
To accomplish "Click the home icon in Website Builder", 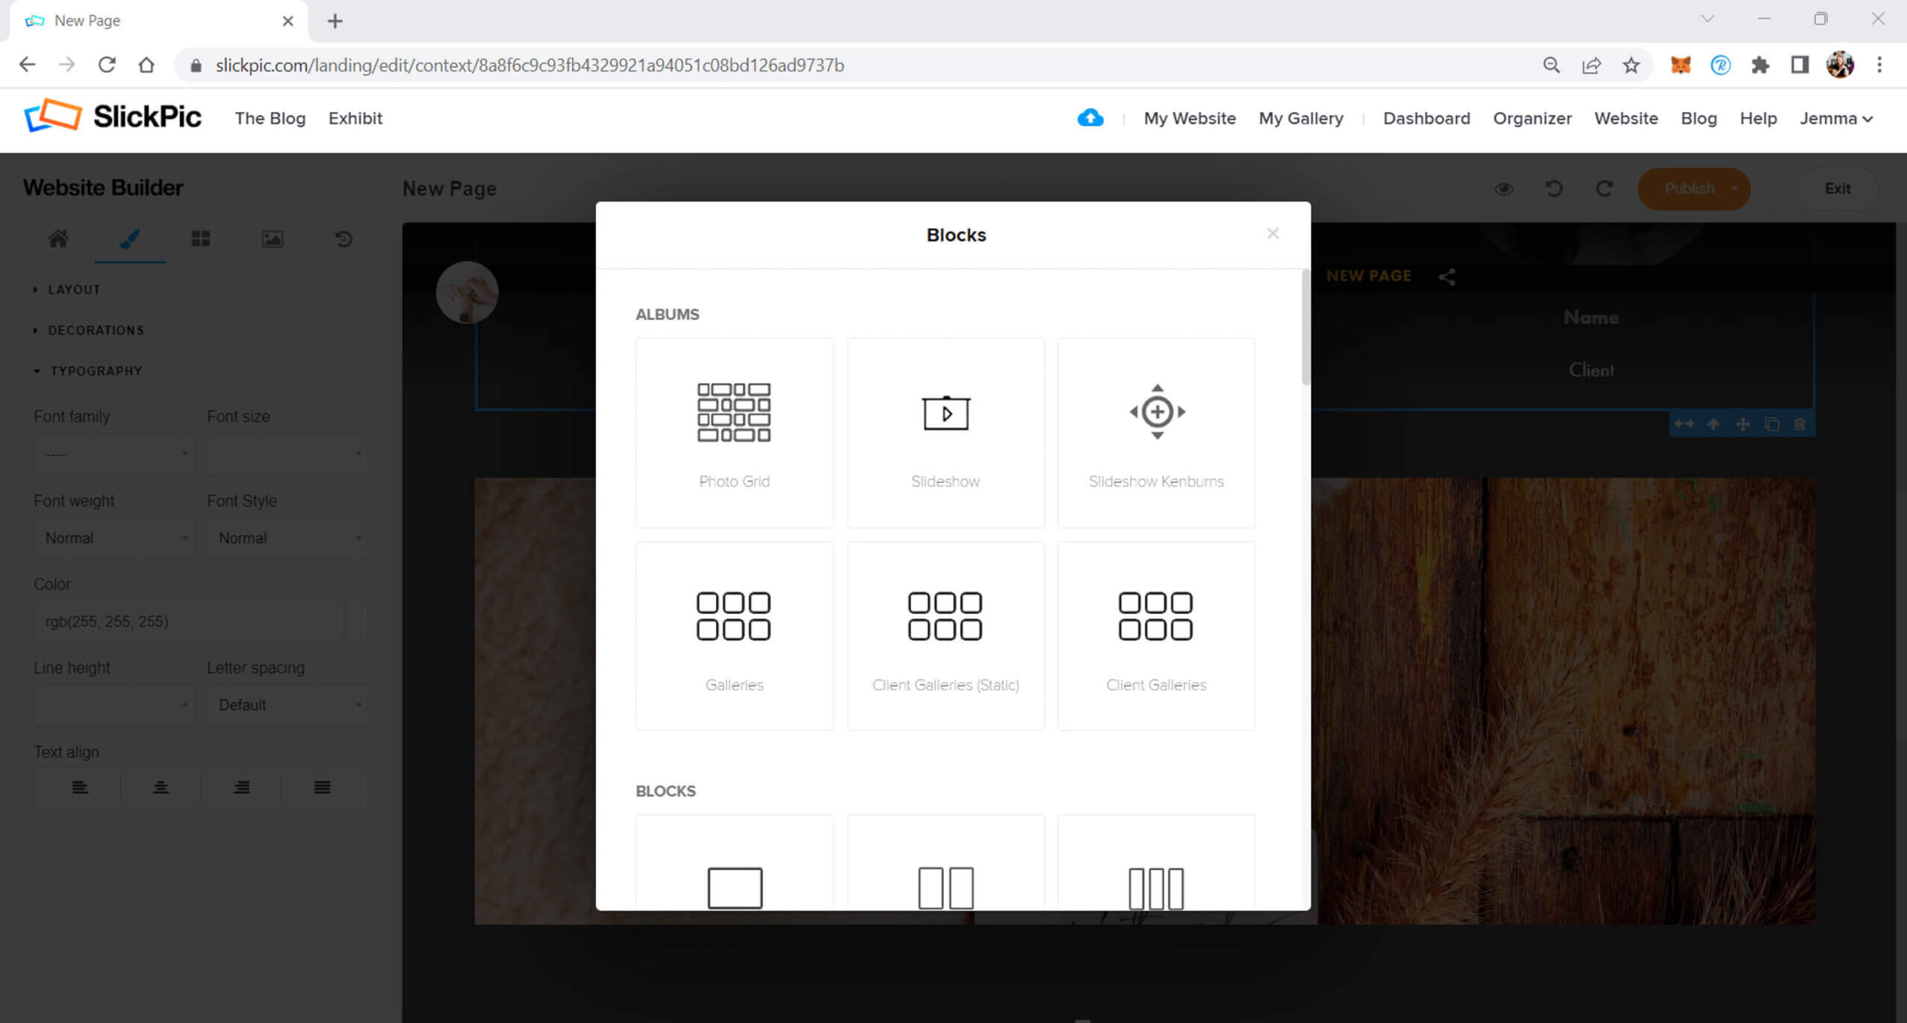I will (x=58, y=238).
